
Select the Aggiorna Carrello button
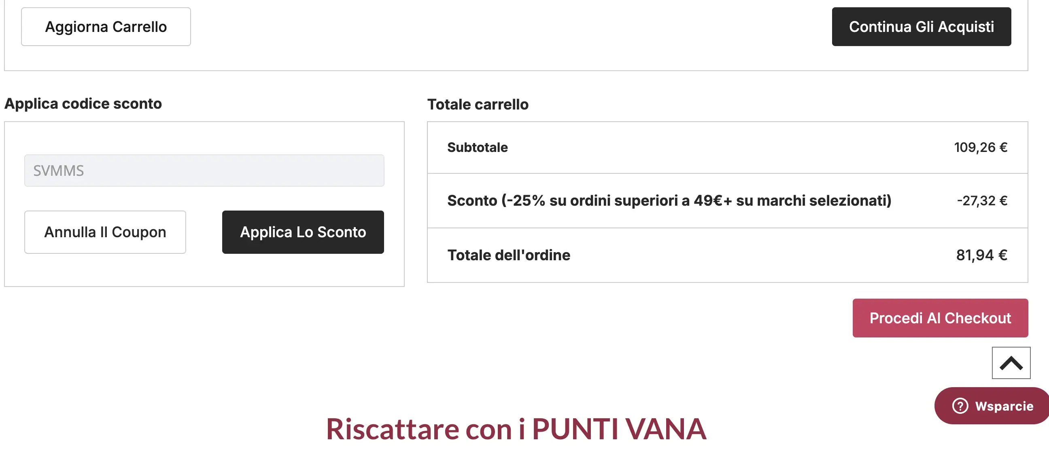point(106,26)
